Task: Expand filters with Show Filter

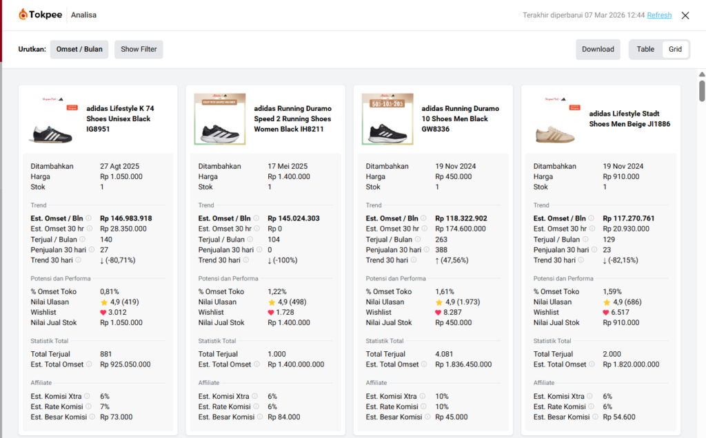Action: pos(139,49)
